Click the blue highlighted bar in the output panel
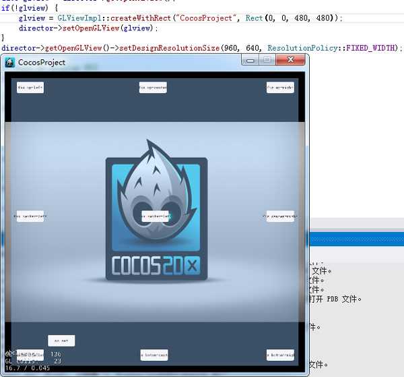Viewport: 404px width, 377px height. tap(357, 239)
